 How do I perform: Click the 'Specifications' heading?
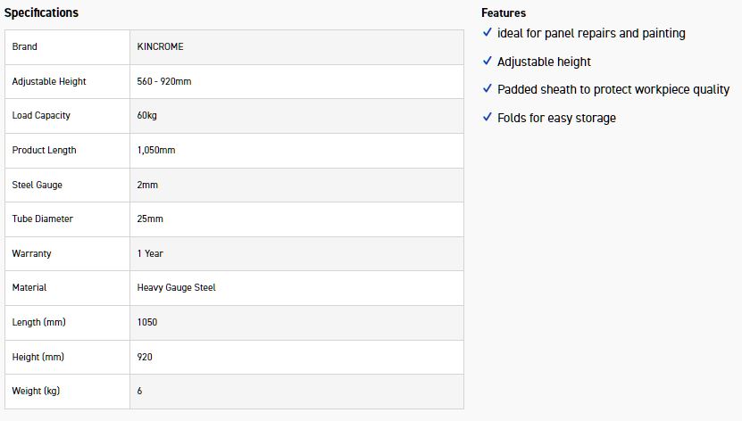pos(41,12)
